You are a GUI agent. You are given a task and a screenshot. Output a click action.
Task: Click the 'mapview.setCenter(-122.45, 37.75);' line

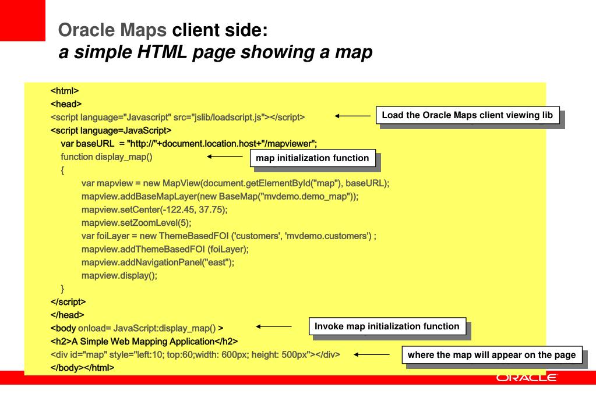click(154, 209)
